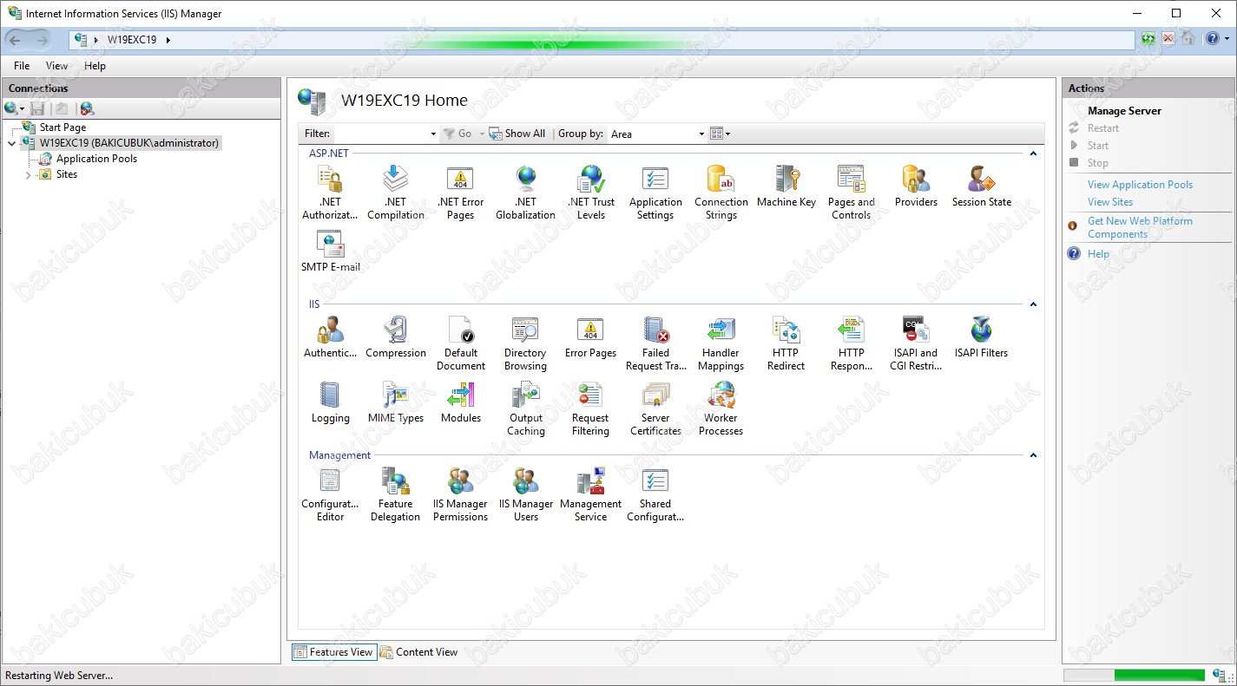Screen dimensions: 1237x686
Task: Open the Filter dropdown arrow
Action: coord(433,134)
